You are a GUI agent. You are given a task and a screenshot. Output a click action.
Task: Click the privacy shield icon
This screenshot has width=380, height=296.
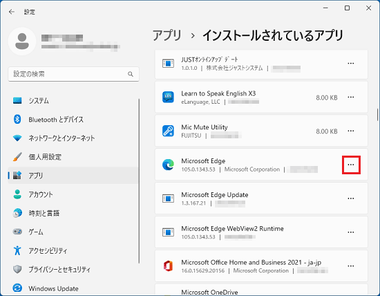point(17,269)
